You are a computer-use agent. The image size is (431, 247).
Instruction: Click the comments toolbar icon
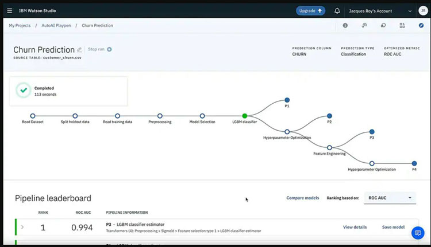383,25
